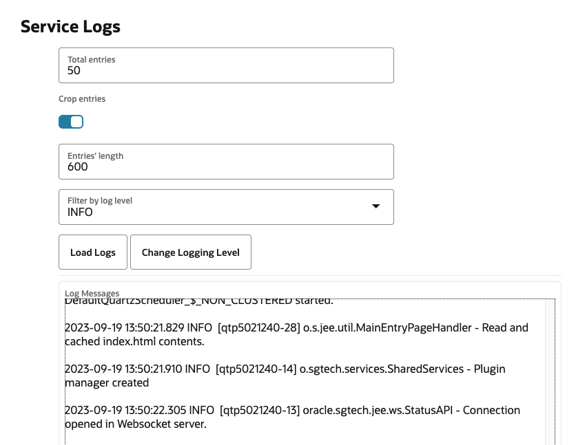Click the value 600 in Entries' length
The image size is (576, 445).
pyautogui.click(x=77, y=166)
